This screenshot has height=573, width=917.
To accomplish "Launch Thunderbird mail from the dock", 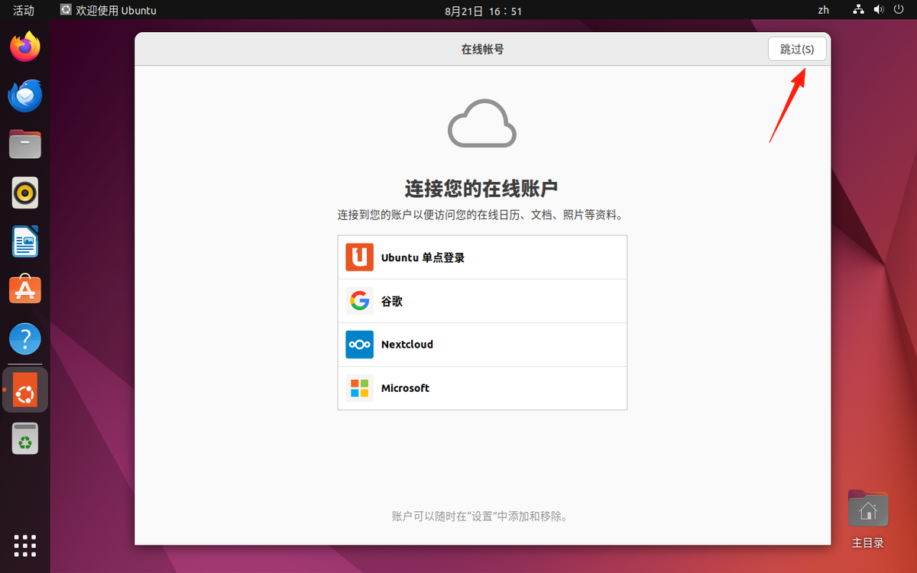I will tap(25, 95).
